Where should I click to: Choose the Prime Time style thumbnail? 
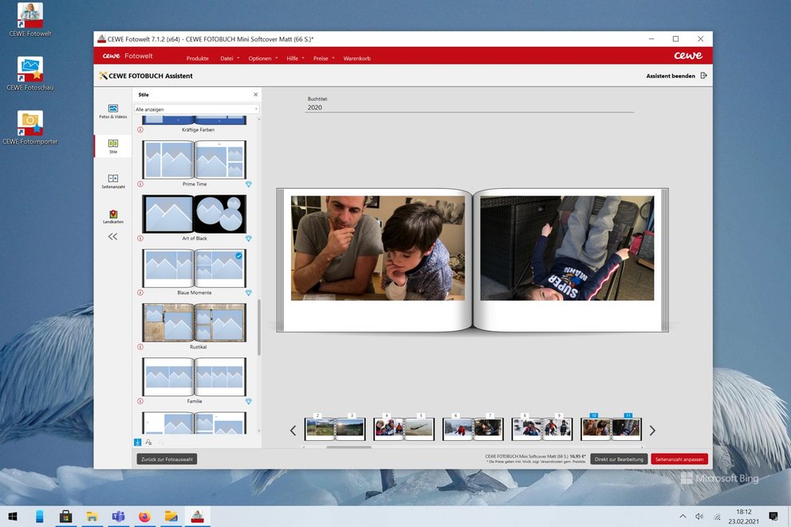195,159
